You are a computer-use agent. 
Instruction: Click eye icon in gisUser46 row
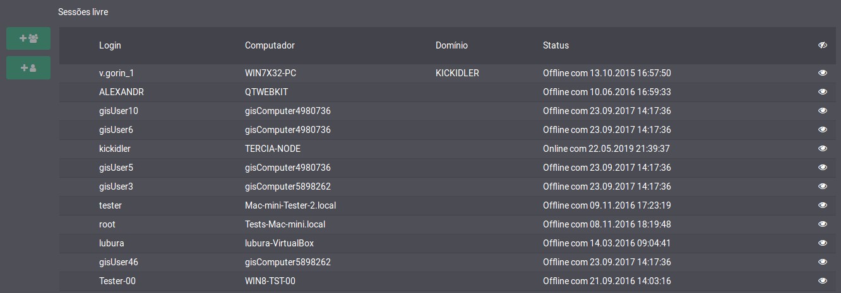click(822, 262)
